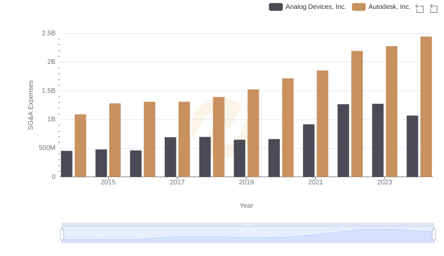Click the Year axis title
This screenshot has width=444, height=256.
coord(246,205)
